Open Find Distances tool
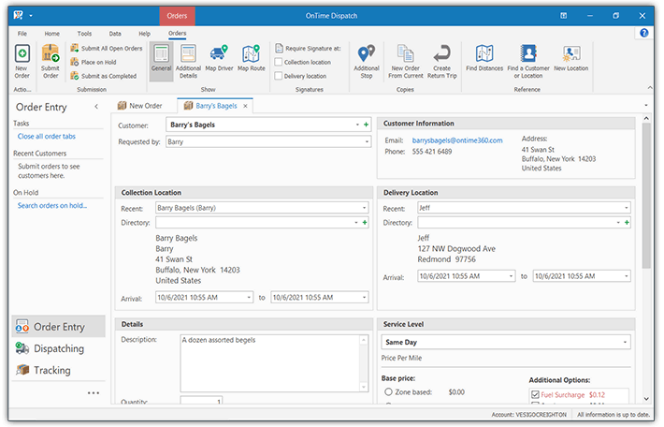The height and width of the screenshot is (427, 664). [x=484, y=58]
